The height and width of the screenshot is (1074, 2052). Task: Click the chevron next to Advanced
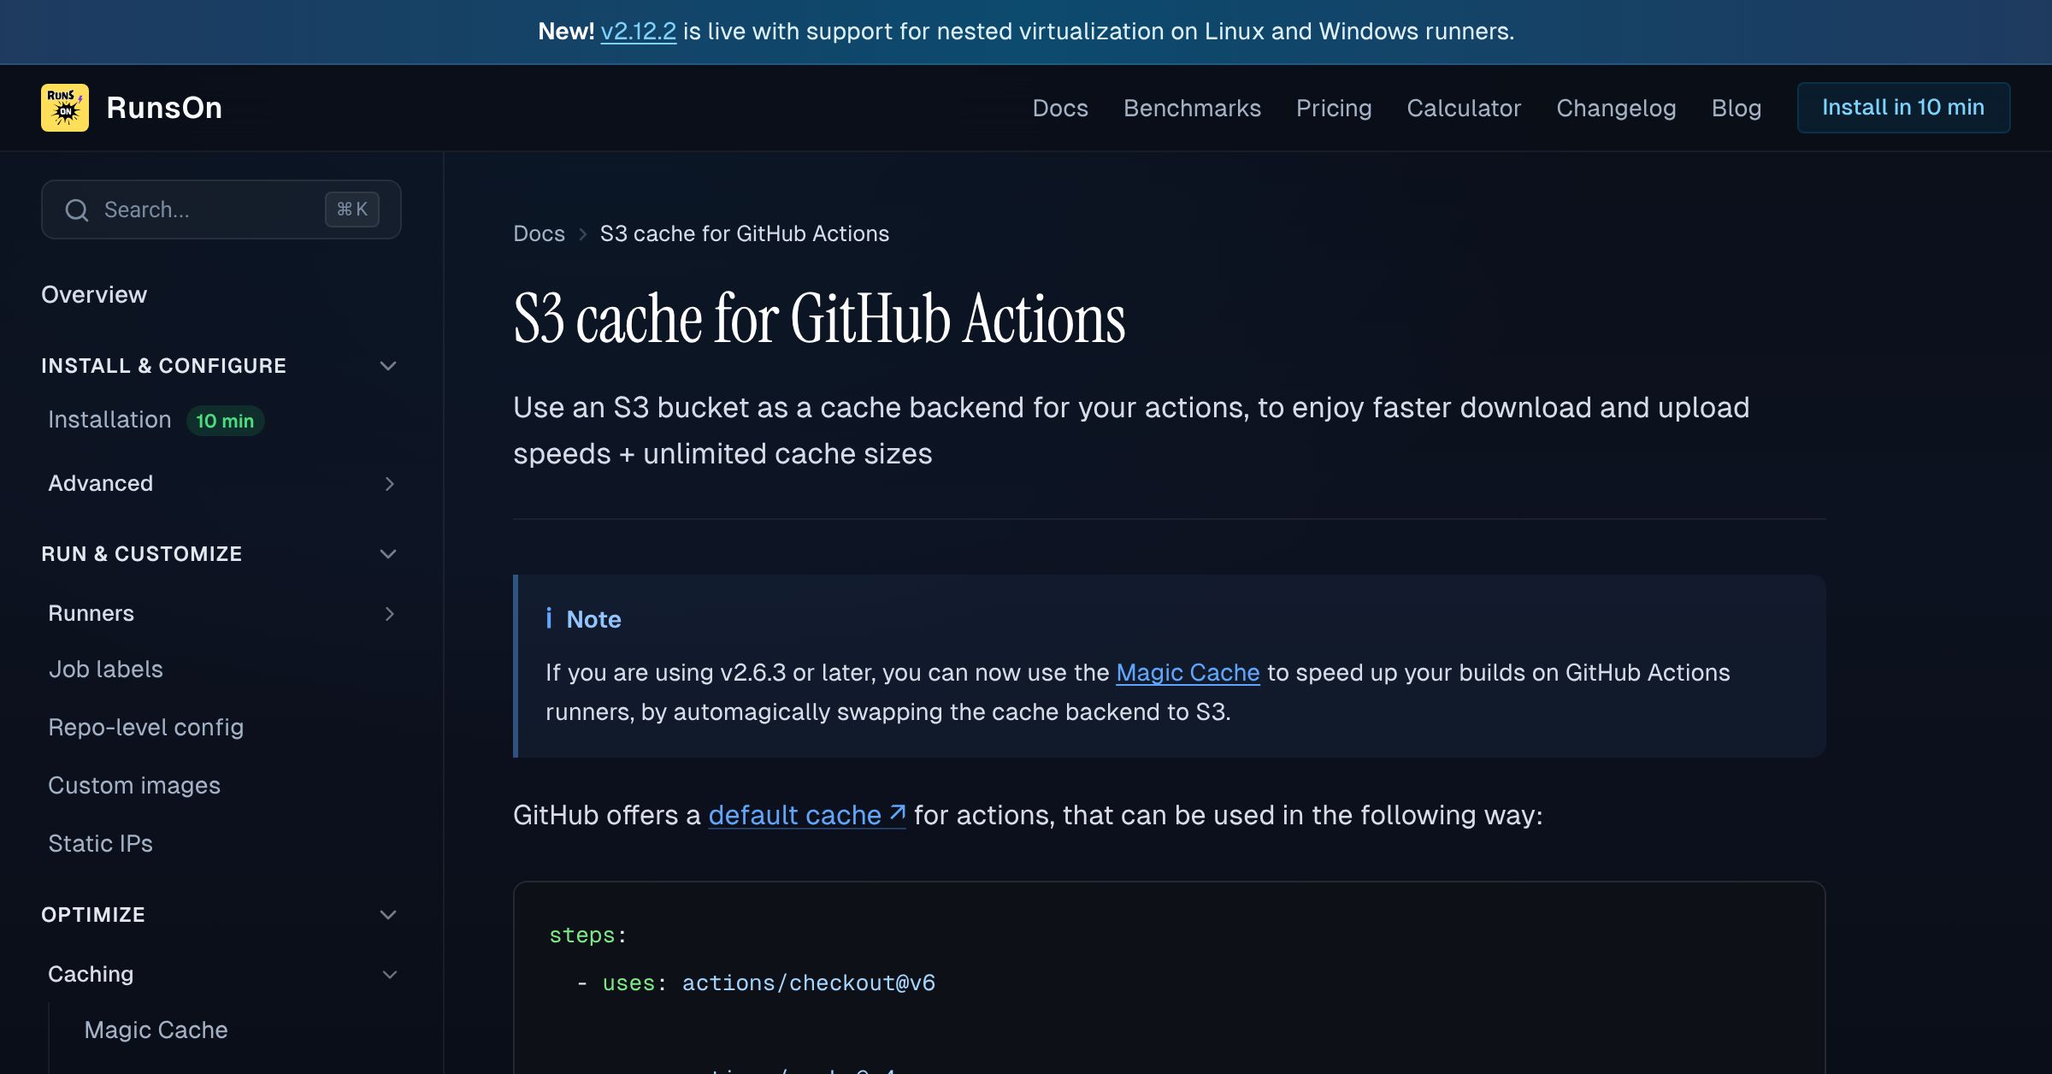pyautogui.click(x=390, y=484)
